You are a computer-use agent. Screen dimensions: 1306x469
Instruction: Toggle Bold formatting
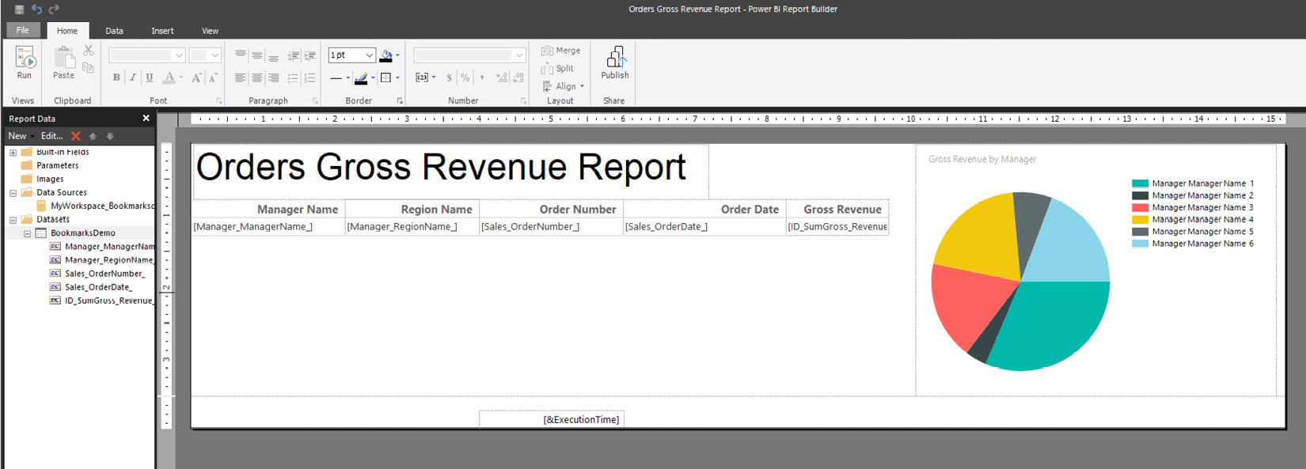116,78
